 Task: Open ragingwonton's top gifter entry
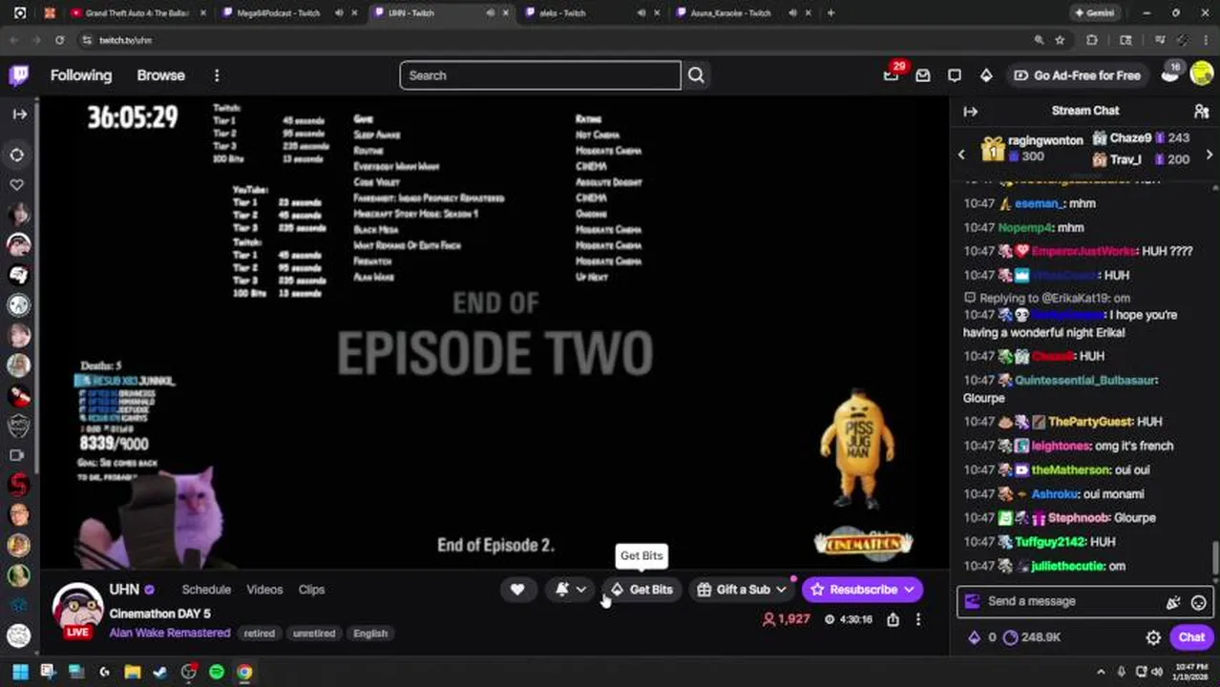(x=1033, y=148)
